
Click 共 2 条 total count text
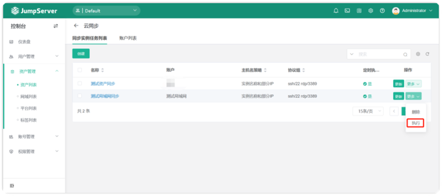click(x=84, y=111)
